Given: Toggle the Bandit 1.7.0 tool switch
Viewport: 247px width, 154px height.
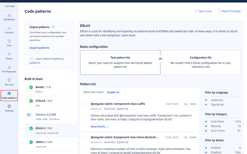Looking at the screenshot, I should (x=30, y=87).
